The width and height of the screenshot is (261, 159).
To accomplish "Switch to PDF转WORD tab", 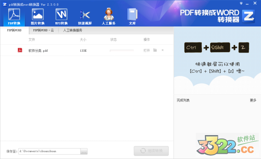I will pos(14,30).
